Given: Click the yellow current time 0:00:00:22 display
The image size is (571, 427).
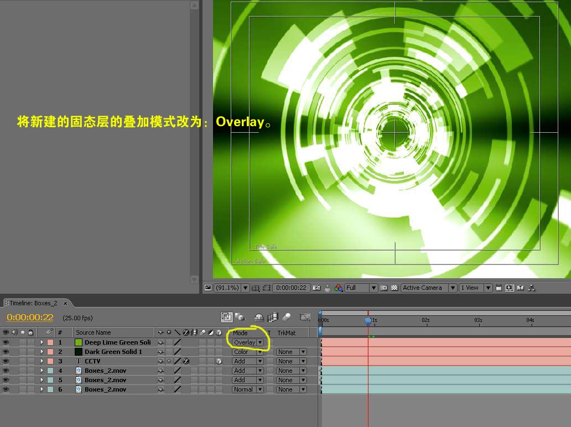Looking at the screenshot, I should tap(30, 317).
